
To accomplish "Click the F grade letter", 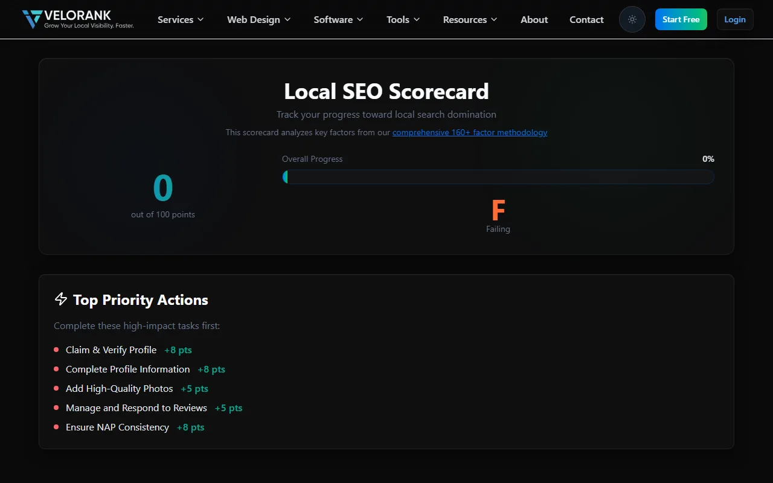I will click(498, 210).
